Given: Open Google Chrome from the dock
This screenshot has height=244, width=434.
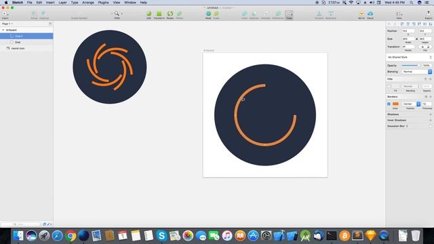Looking at the screenshot, I should 71,236.
